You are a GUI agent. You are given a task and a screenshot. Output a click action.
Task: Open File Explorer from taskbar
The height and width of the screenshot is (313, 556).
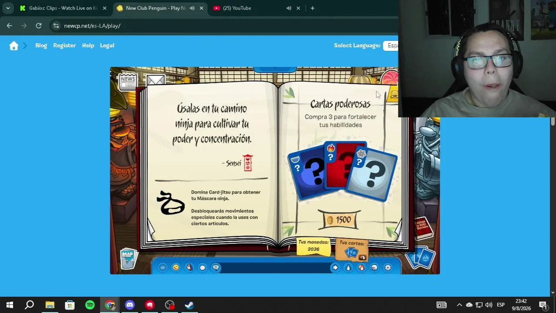[x=50, y=305]
